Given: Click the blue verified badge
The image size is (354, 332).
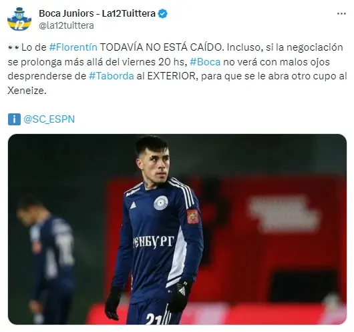Looking at the screenshot, I should (x=162, y=14).
